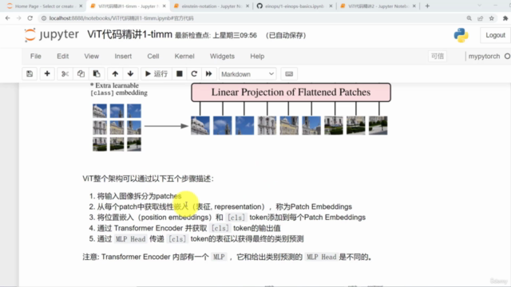Click MLP Head code in step 5
The width and height of the screenshot is (511, 287).
[x=131, y=239]
